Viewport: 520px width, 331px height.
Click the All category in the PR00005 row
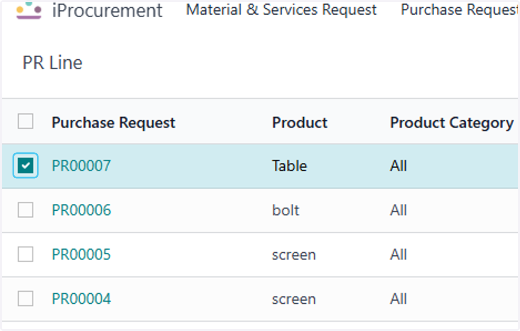398,254
